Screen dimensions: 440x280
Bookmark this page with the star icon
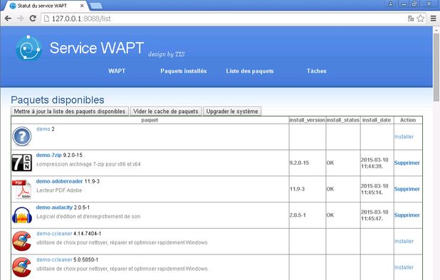pos(420,18)
